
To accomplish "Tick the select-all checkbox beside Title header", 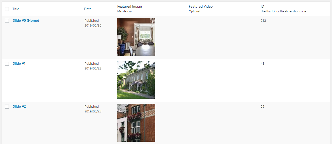I will 7,9.
